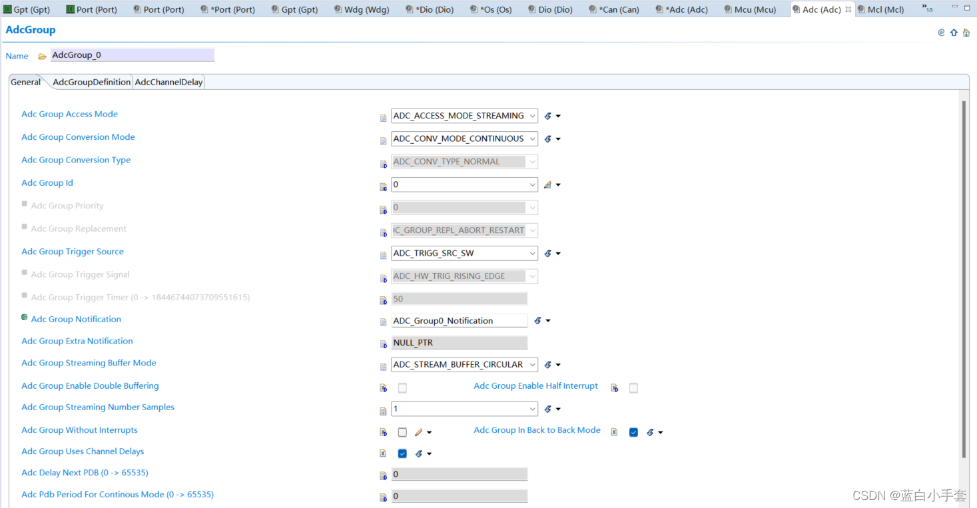Click the document icon left of NULL_PTR field
Screen dimensions: 977x508
pyautogui.click(x=383, y=344)
